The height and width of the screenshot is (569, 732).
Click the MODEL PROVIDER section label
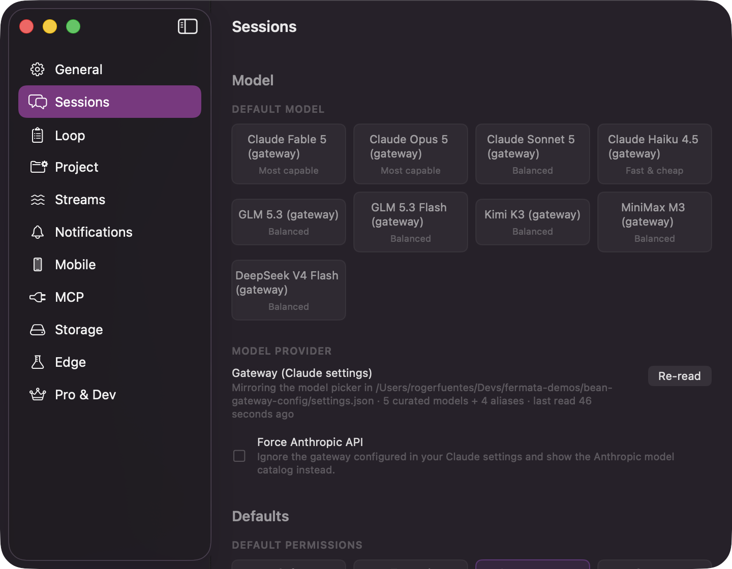pos(282,351)
